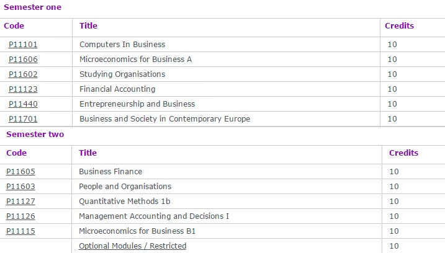Image resolution: width=445 pixels, height=253 pixels.
Task: Open module code link P11101
Action: 23,45
